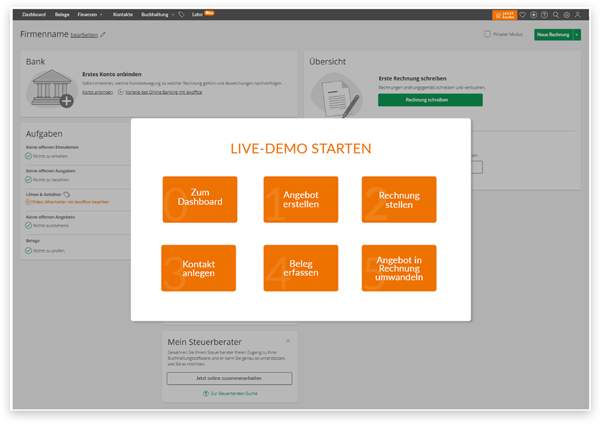The height and width of the screenshot is (424, 601).
Task: Click the plus circle icon in top bar
Action: pyautogui.click(x=533, y=15)
